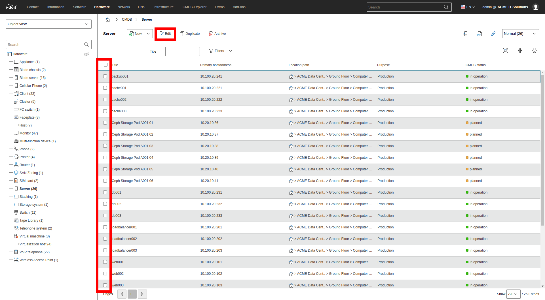Open SAN Zoning (1) entry
The width and height of the screenshot is (545, 300).
pyautogui.click(x=31, y=173)
